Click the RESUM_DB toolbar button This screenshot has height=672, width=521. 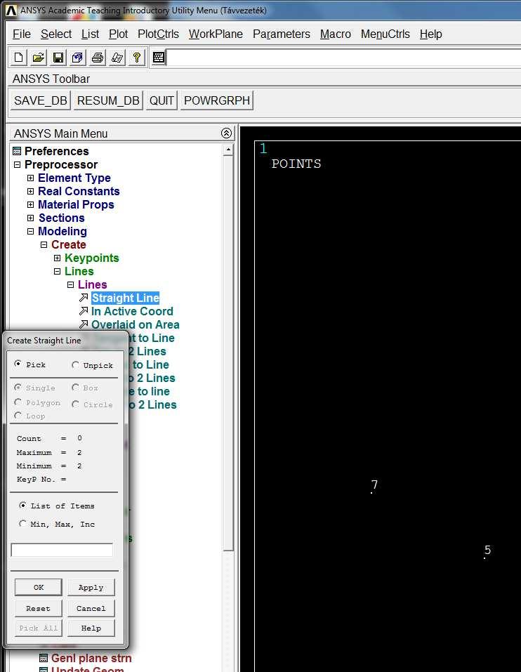108,100
